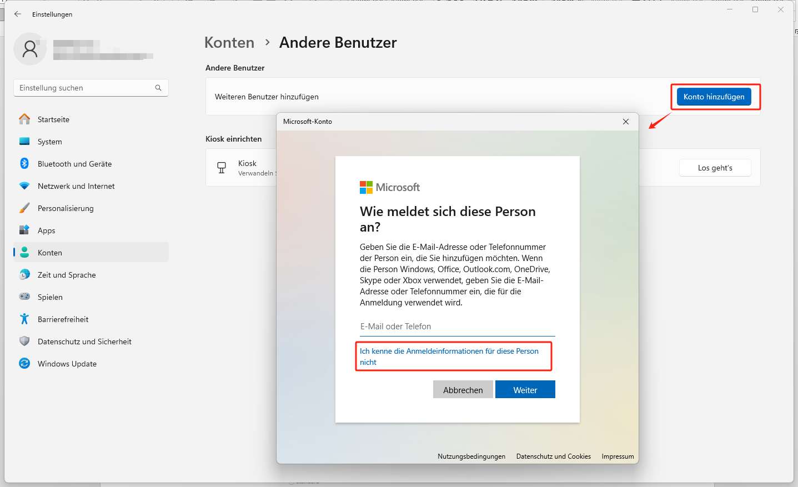Click the Microsoft logo in the dialog
This screenshot has height=487, width=798.
coord(390,187)
